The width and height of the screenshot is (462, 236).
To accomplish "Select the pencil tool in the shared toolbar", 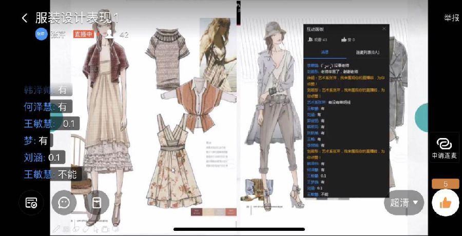I will (x=56, y=229).
